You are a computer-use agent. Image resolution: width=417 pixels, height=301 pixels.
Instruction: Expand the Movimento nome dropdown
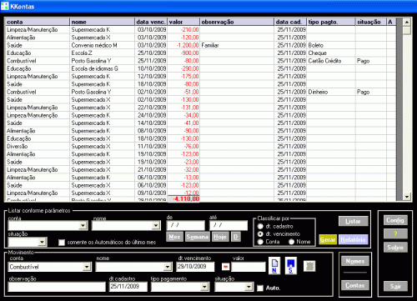[168, 267]
